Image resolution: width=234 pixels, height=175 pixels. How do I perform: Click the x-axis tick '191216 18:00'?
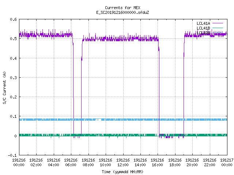175,163
